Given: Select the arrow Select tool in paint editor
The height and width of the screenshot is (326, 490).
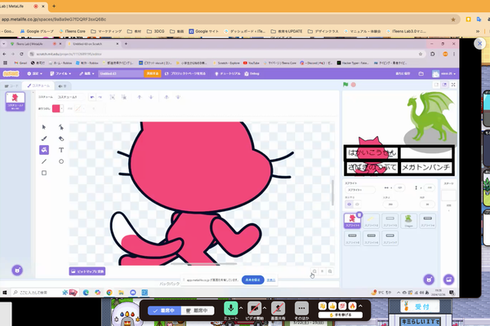Looking at the screenshot, I should pos(44,127).
